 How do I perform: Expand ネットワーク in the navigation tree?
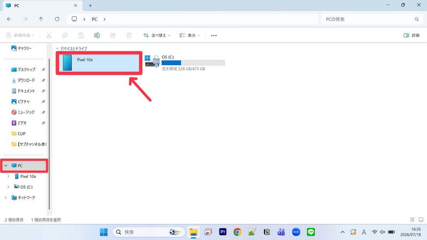6,198
